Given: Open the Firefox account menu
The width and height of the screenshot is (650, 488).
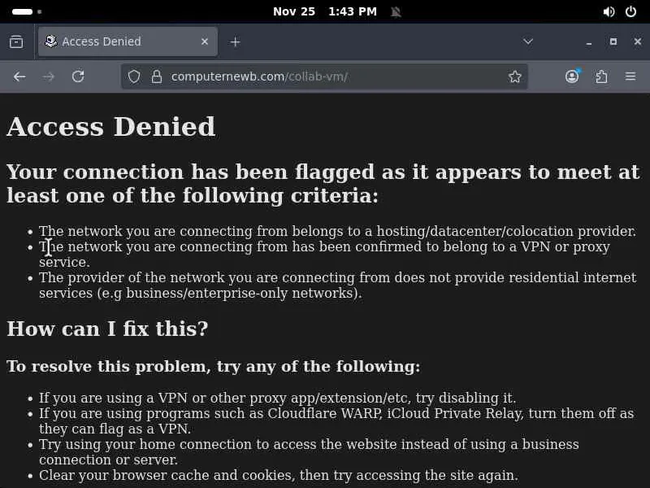Looking at the screenshot, I should pyautogui.click(x=572, y=76).
